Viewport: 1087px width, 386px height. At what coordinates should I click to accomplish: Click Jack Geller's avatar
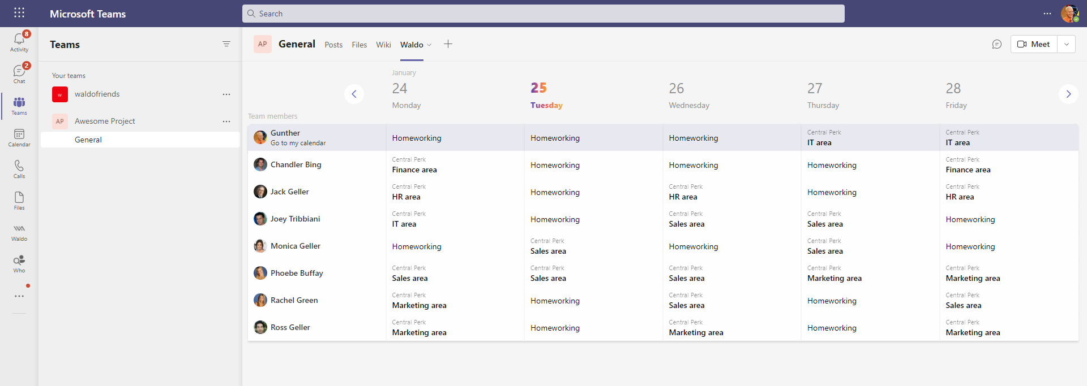tap(260, 192)
